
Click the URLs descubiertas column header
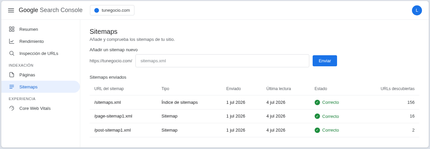tap(398, 89)
